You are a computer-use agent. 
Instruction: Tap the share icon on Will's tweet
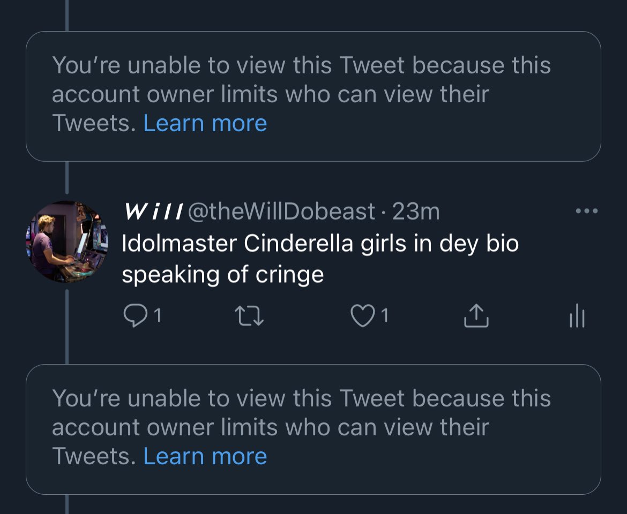pyautogui.click(x=476, y=317)
